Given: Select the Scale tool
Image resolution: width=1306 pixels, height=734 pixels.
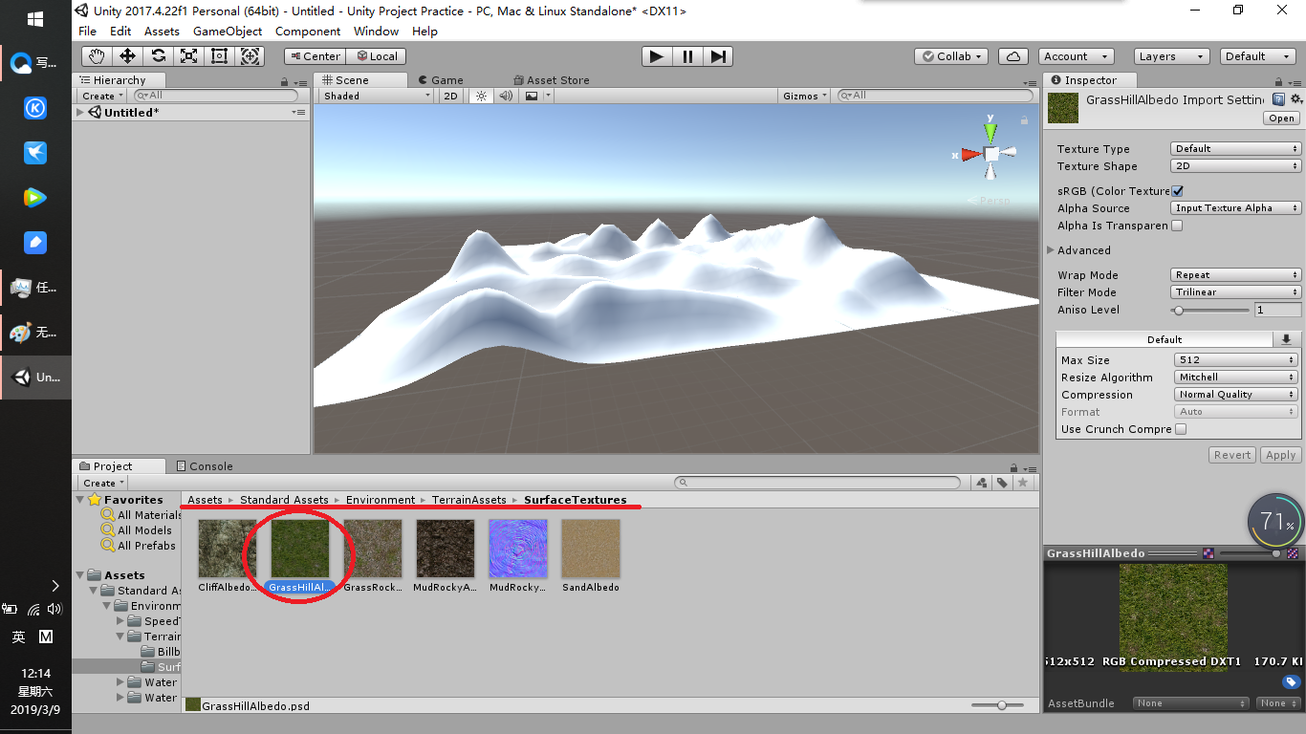Looking at the screenshot, I should pos(188,56).
